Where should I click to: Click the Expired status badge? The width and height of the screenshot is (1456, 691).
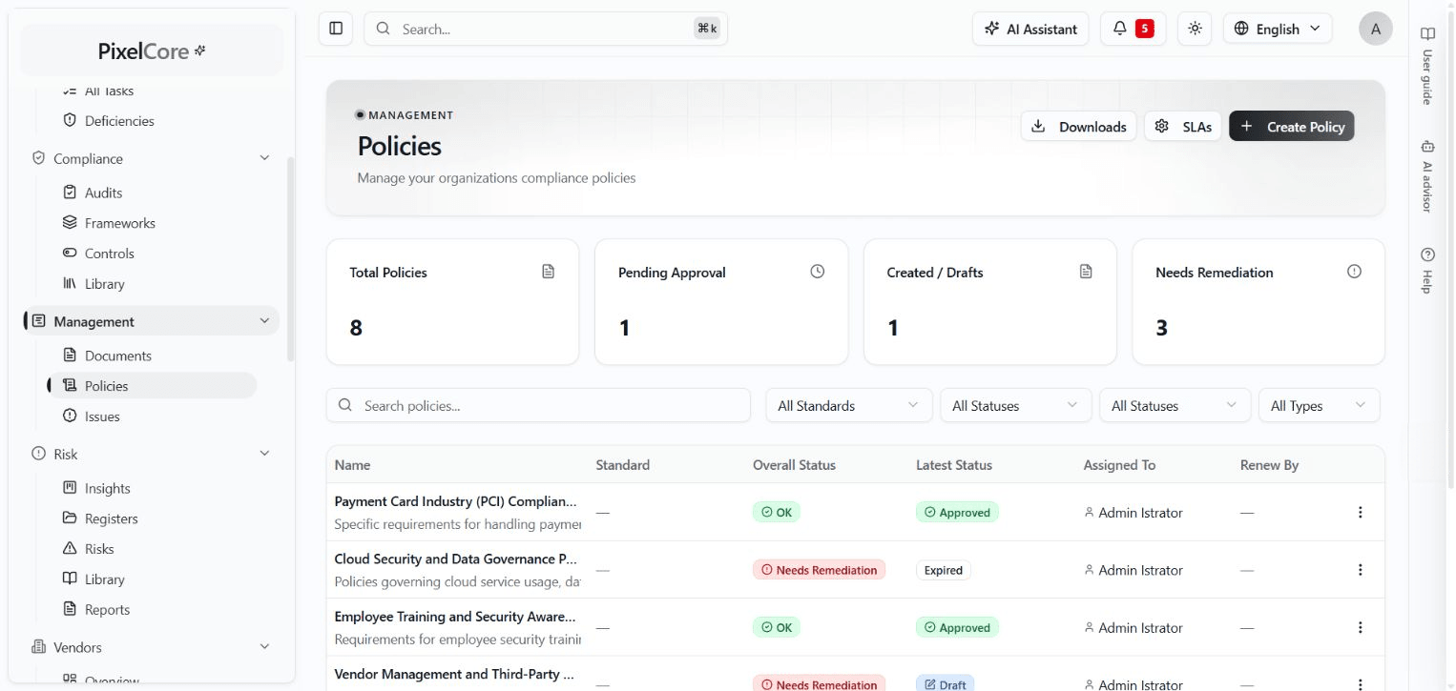944,570
